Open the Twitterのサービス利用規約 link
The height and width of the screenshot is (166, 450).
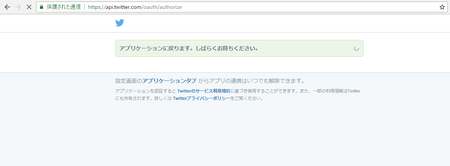204,91
